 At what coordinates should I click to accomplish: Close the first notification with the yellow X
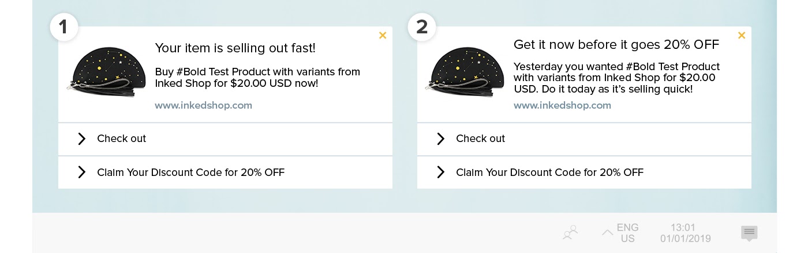click(383, 35)
